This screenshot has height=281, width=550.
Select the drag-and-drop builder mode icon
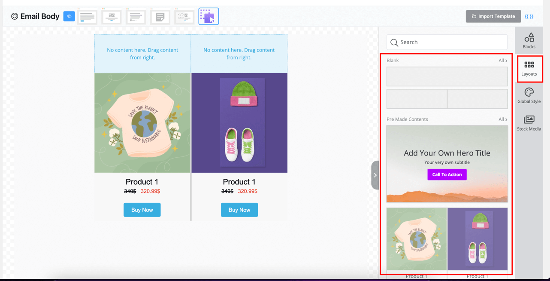click(x=209, y=16)
